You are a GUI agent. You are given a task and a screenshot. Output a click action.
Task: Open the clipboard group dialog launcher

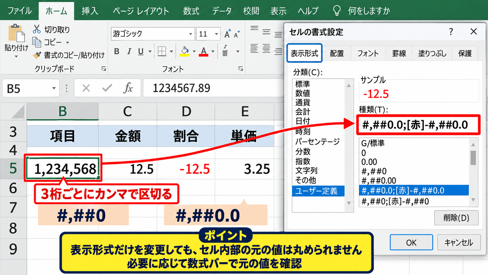pos(104,69)
